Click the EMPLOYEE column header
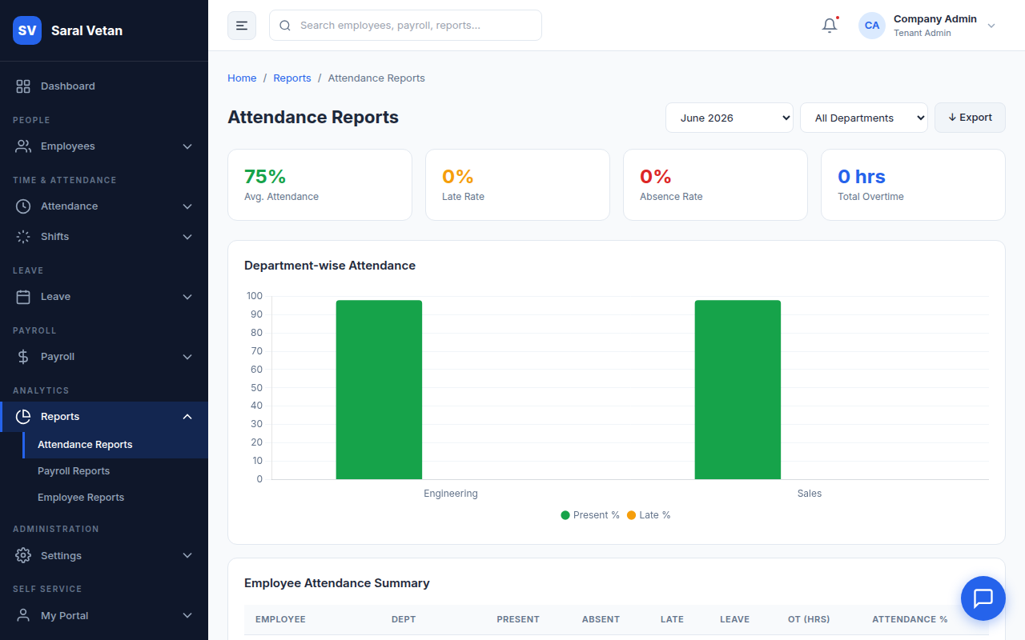The height and width of the screenshot is (640, 1025). tap(280, 620)
